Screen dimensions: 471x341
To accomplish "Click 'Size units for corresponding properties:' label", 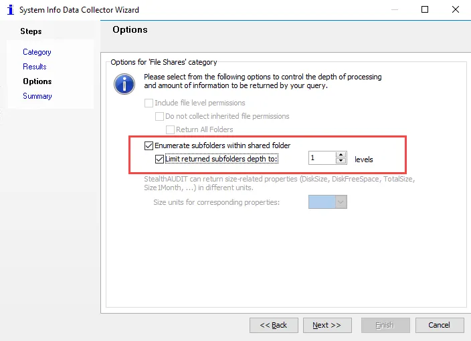I will point(216,202).
